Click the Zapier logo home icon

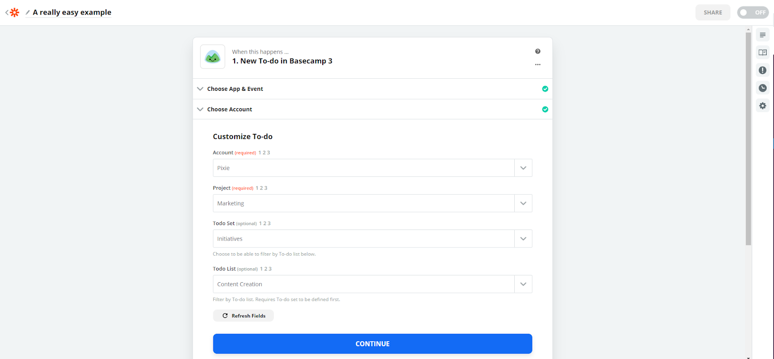click(15, 13)
